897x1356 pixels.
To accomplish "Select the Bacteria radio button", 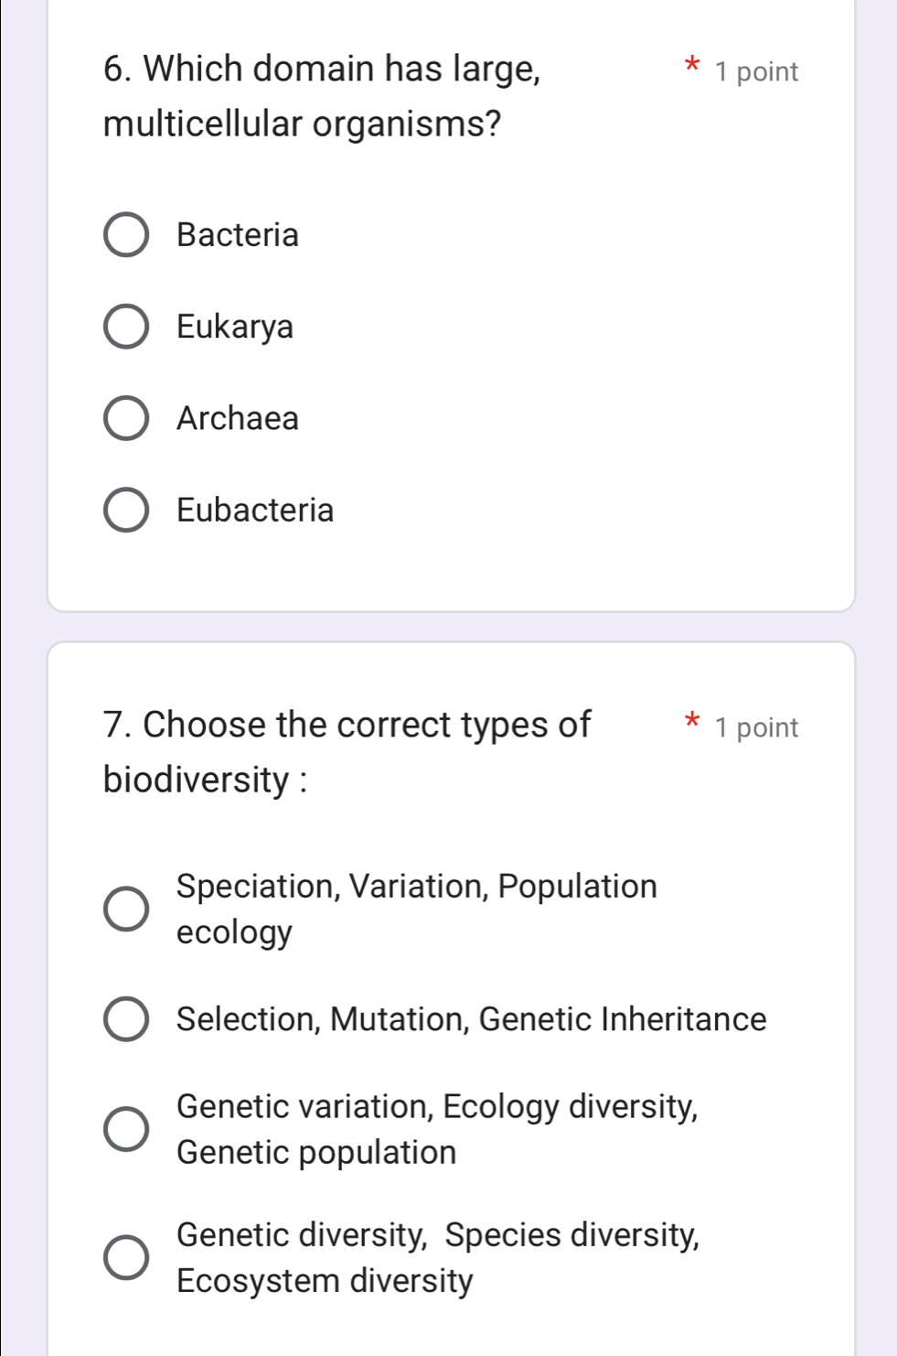I will click(x=125, y=235).
